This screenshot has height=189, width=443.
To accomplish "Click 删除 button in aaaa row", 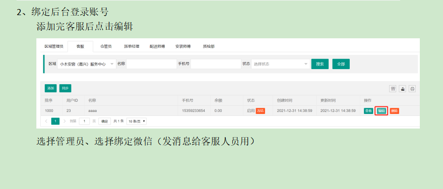I will (x=395, y=111).
